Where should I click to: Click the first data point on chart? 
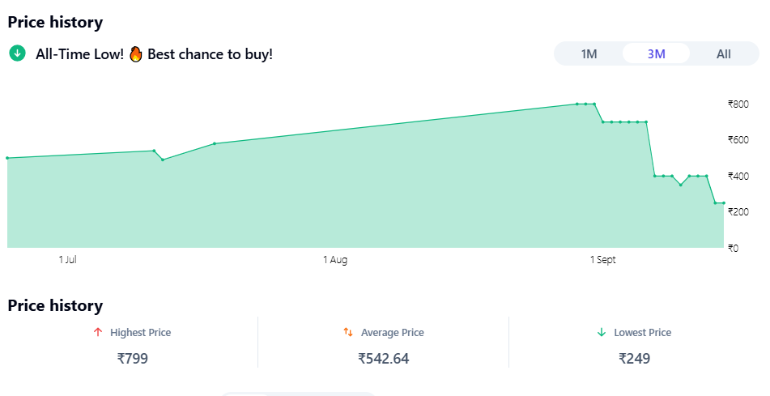7,158
